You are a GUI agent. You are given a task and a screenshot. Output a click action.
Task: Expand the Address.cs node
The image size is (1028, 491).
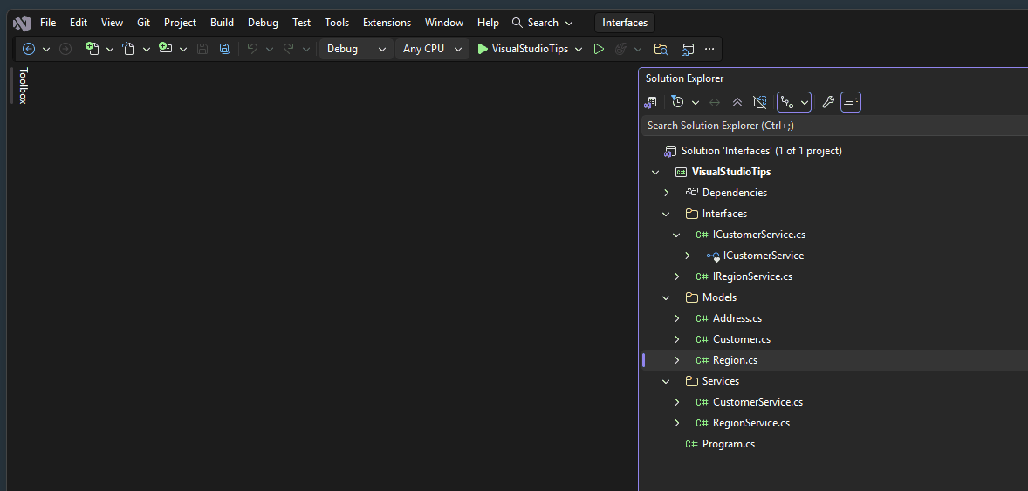(x=676, y=318)
